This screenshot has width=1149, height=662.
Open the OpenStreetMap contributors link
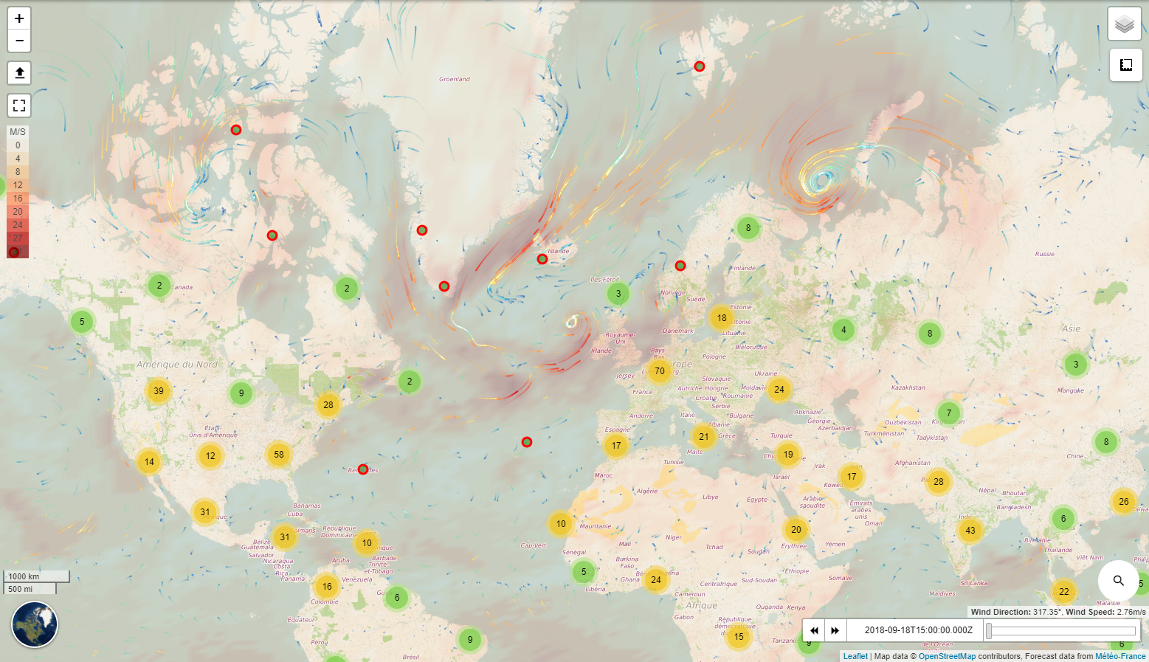click(947, 656)
